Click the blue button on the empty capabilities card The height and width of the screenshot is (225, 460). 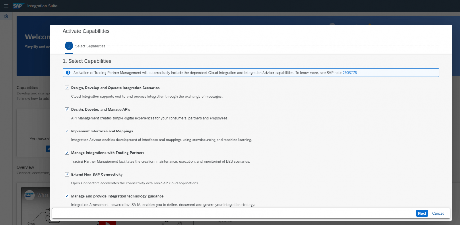tap(49, 149)
